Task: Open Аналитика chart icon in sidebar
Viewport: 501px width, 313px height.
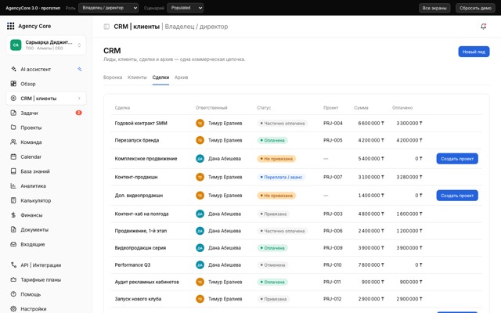Action: pos(13,185)
